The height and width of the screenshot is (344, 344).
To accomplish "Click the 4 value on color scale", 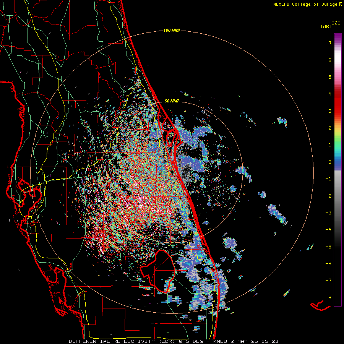I will coord(330,94).
